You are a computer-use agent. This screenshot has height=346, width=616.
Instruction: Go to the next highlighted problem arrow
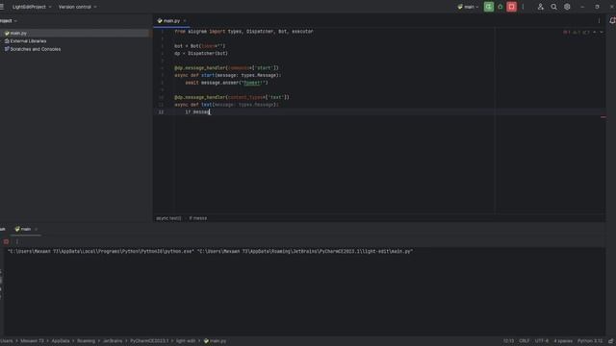pyautogui.click(x=601, y=32)
